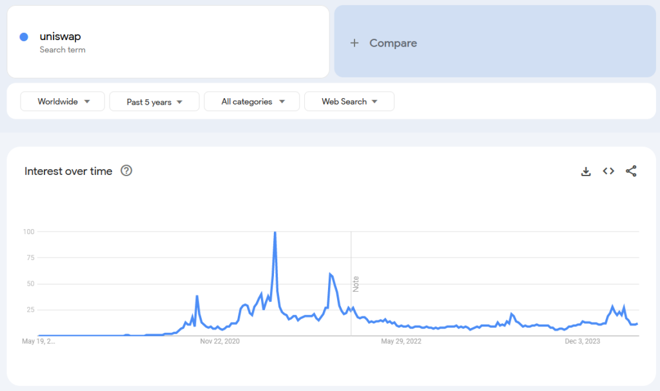Click the chart's highest peak at 100
Screen dimensions: 660x391
point(275,232)
